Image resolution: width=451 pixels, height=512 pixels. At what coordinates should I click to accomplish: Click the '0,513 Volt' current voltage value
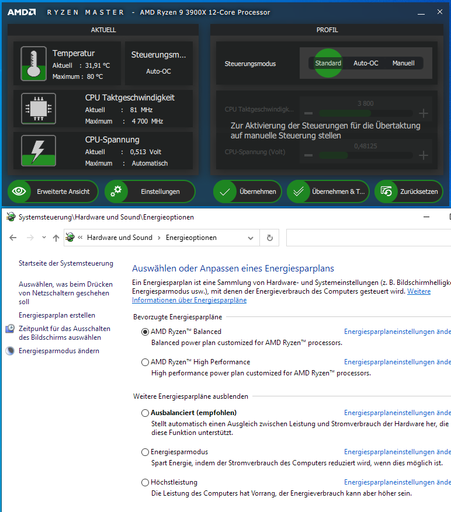[146, 152]
